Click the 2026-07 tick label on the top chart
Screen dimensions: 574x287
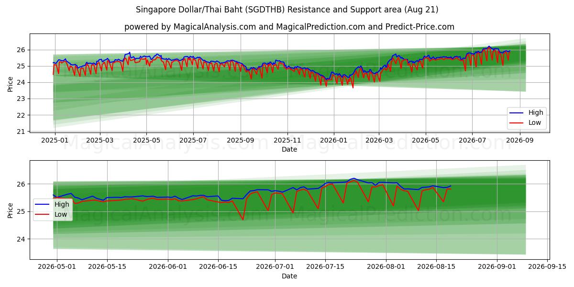472,141
